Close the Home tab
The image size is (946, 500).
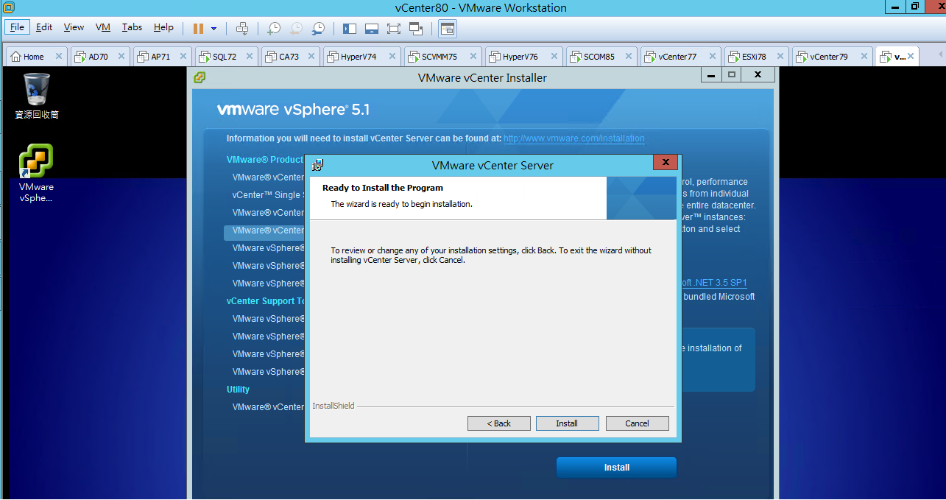pyautogui.click(x=59, y=57)
